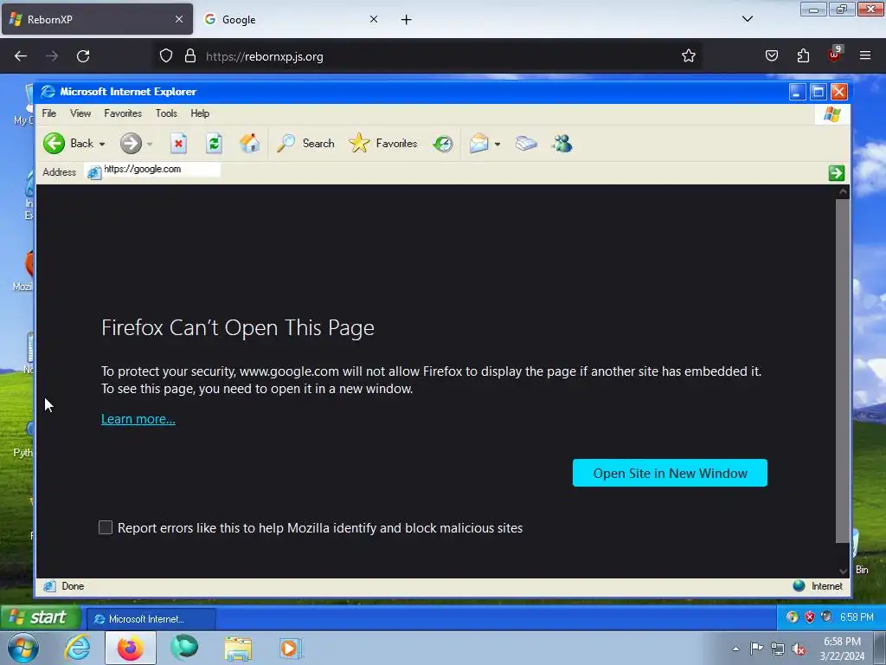The width and height of the screenshot is (886, 665).
Task: Click the Firefox icon in Windows taskbar
Action: click(x=131, y=648)
